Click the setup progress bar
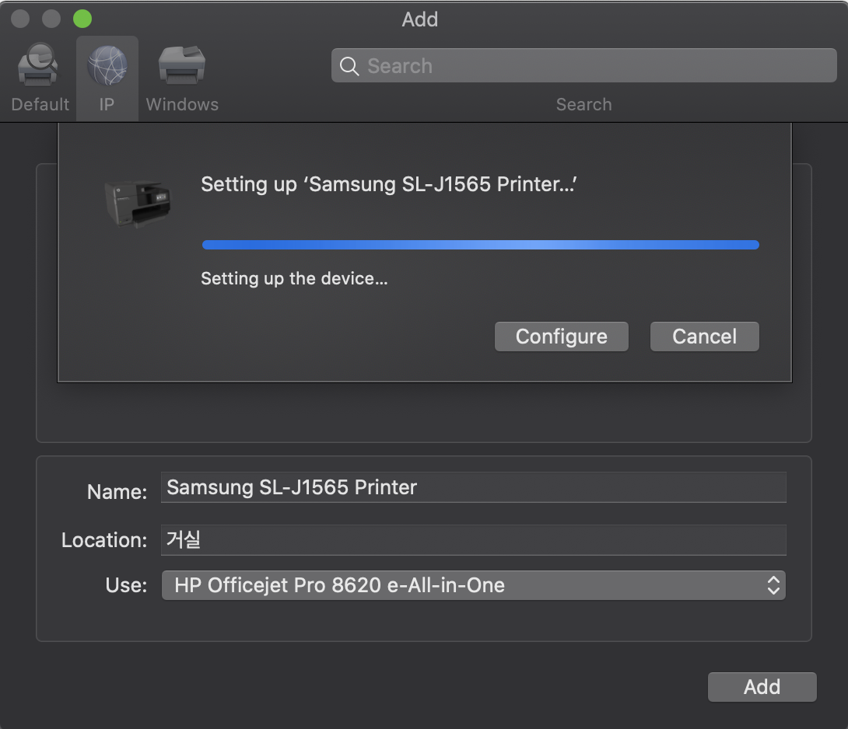This screenshot has width=848, height=729. [x=480, y=245]
